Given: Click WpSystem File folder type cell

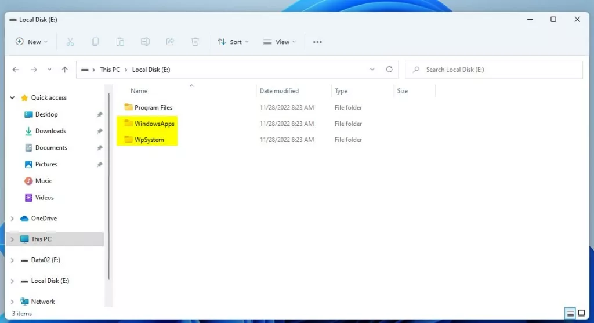Looking at the screenshot, I should pyautogui.click(x=348, y=140).
